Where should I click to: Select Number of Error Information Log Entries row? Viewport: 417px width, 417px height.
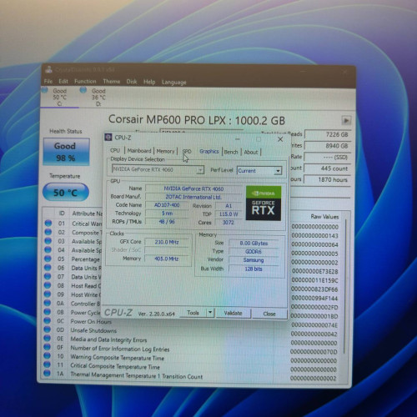(x=189, y=349)
